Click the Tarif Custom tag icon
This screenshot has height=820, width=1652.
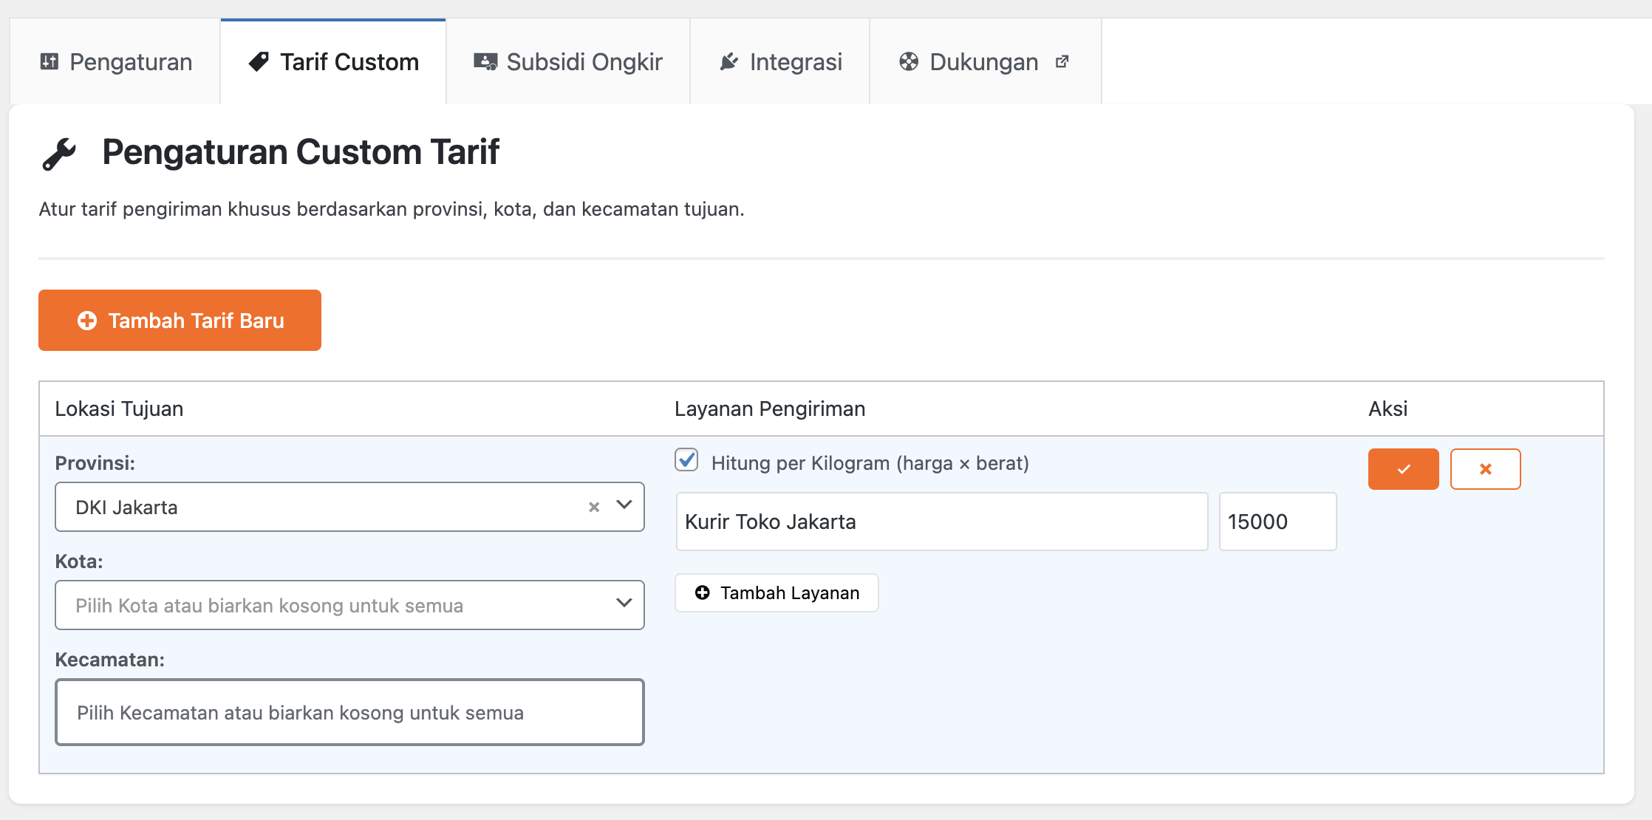[259, 61]
